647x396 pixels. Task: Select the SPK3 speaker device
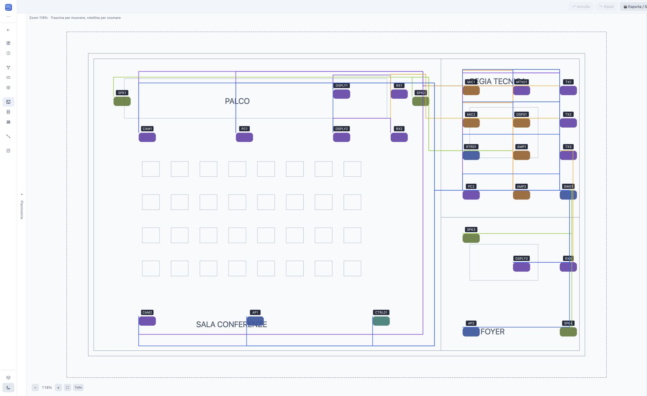[471, 238]
